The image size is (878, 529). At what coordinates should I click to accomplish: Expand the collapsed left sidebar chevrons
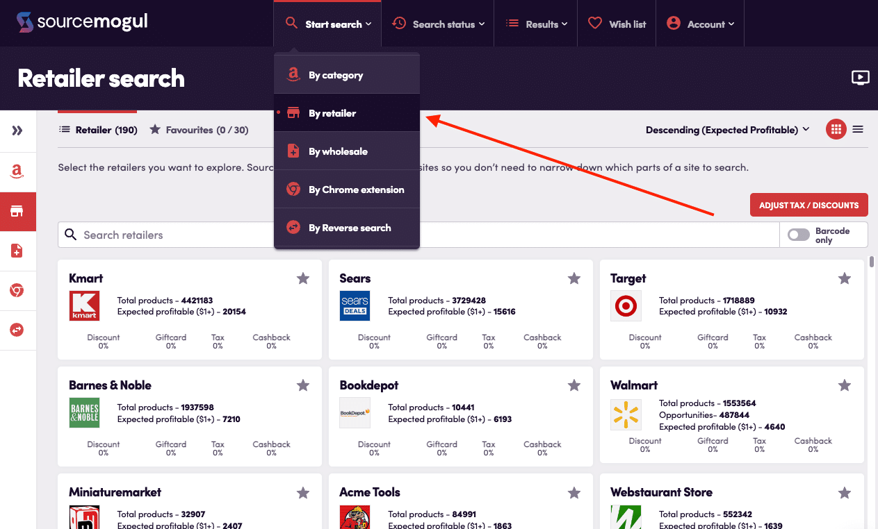17,131
